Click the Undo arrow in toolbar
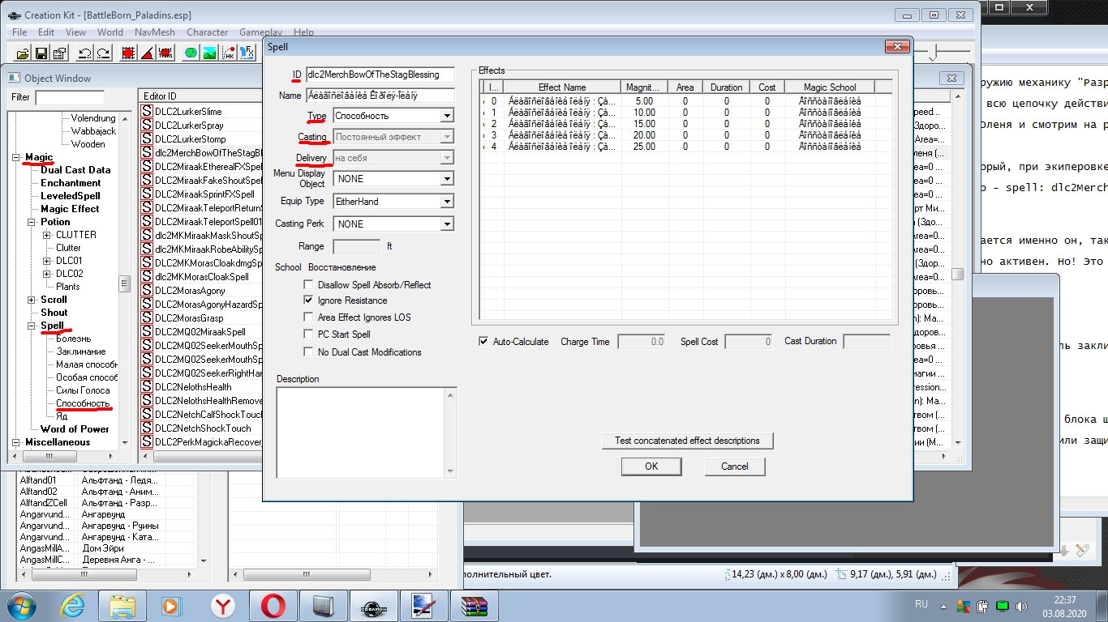The height and width of the screenshot is (622, 1108). coord(84,53)
